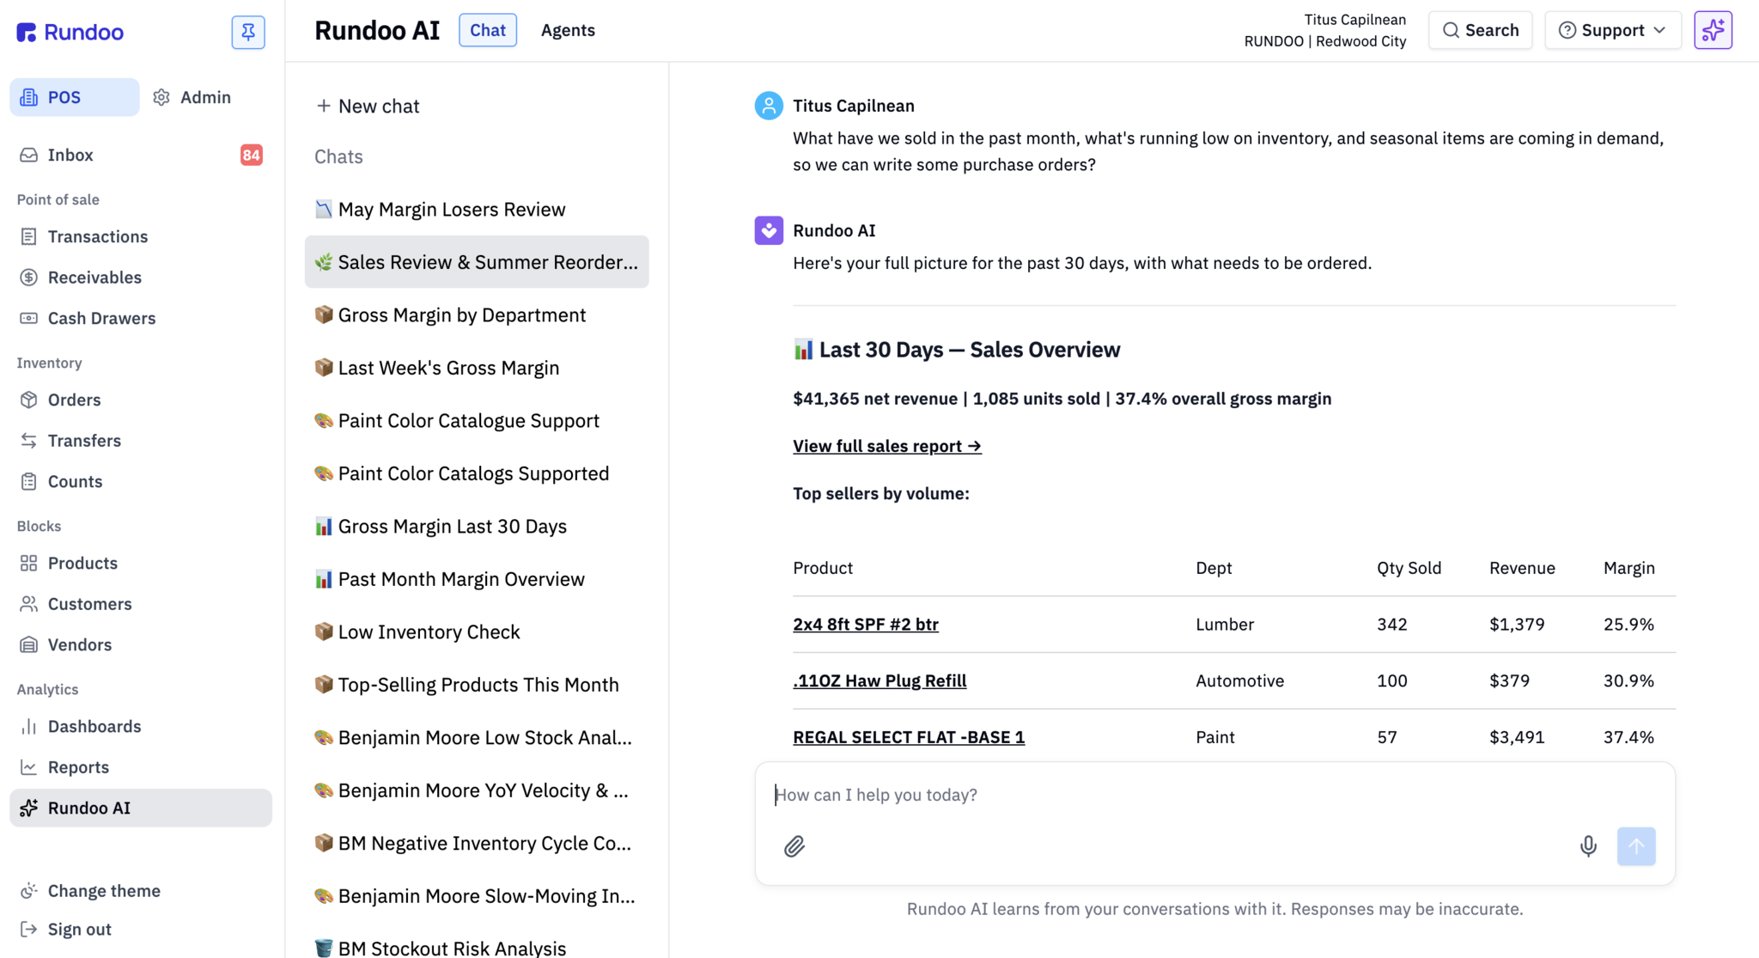This screenshot has width=1759, height=958.
Task: Click the Product column header
Action: 823,568
